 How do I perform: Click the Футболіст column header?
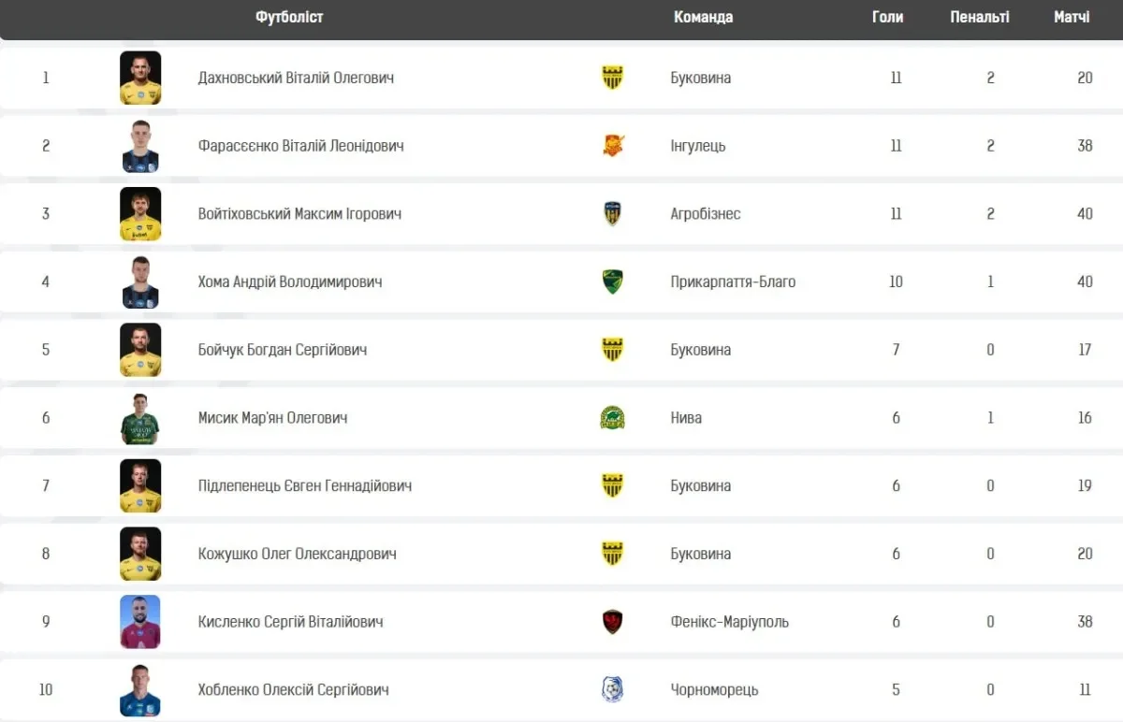[289, 17]
